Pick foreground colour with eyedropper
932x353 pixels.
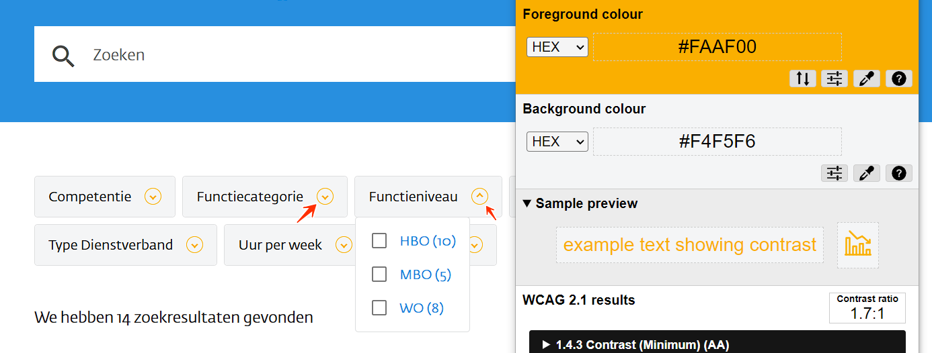point(867,79)
